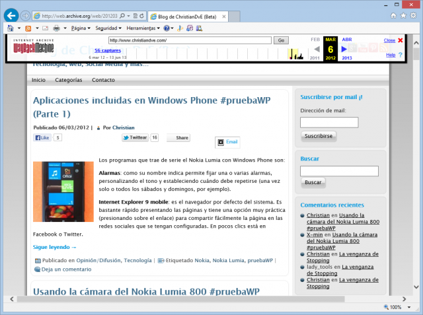
Task: Click the vertical scrollbar down arrow
Action: coord(416,287)
